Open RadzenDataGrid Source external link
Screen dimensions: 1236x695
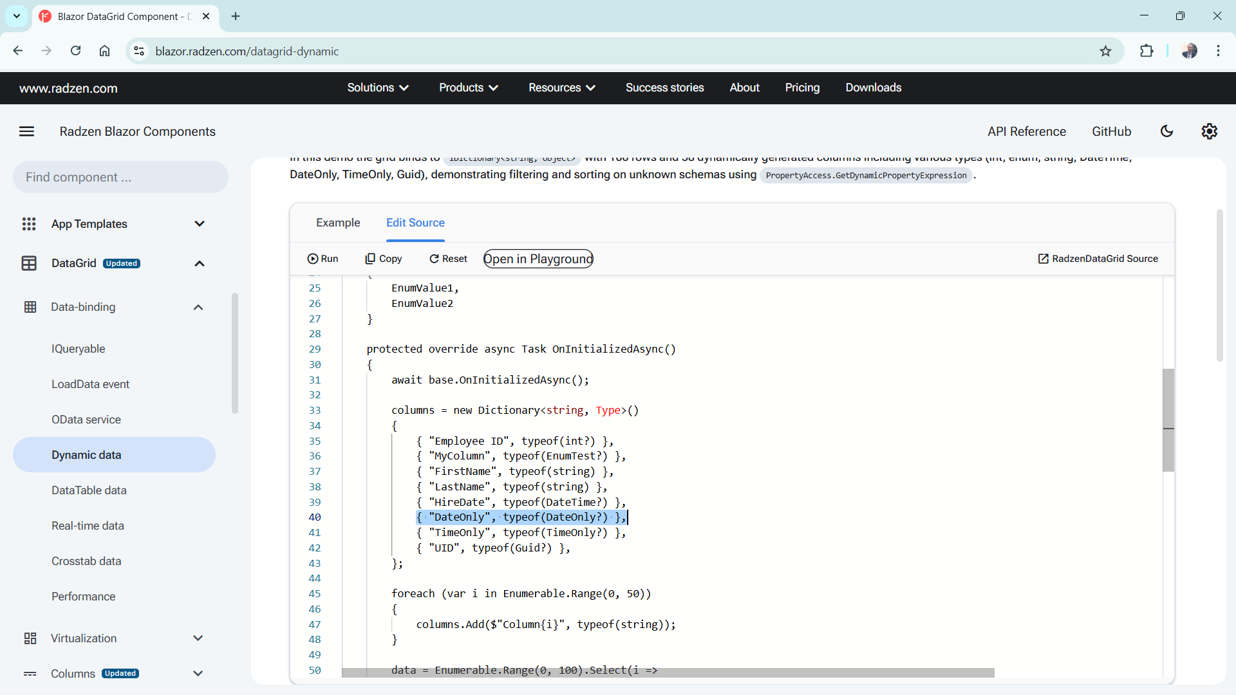[1098, 259]
